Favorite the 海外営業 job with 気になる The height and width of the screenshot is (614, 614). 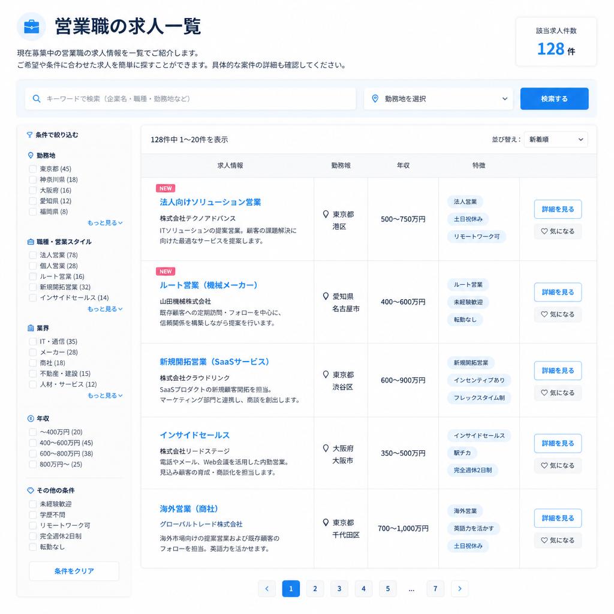coord(558,540)
